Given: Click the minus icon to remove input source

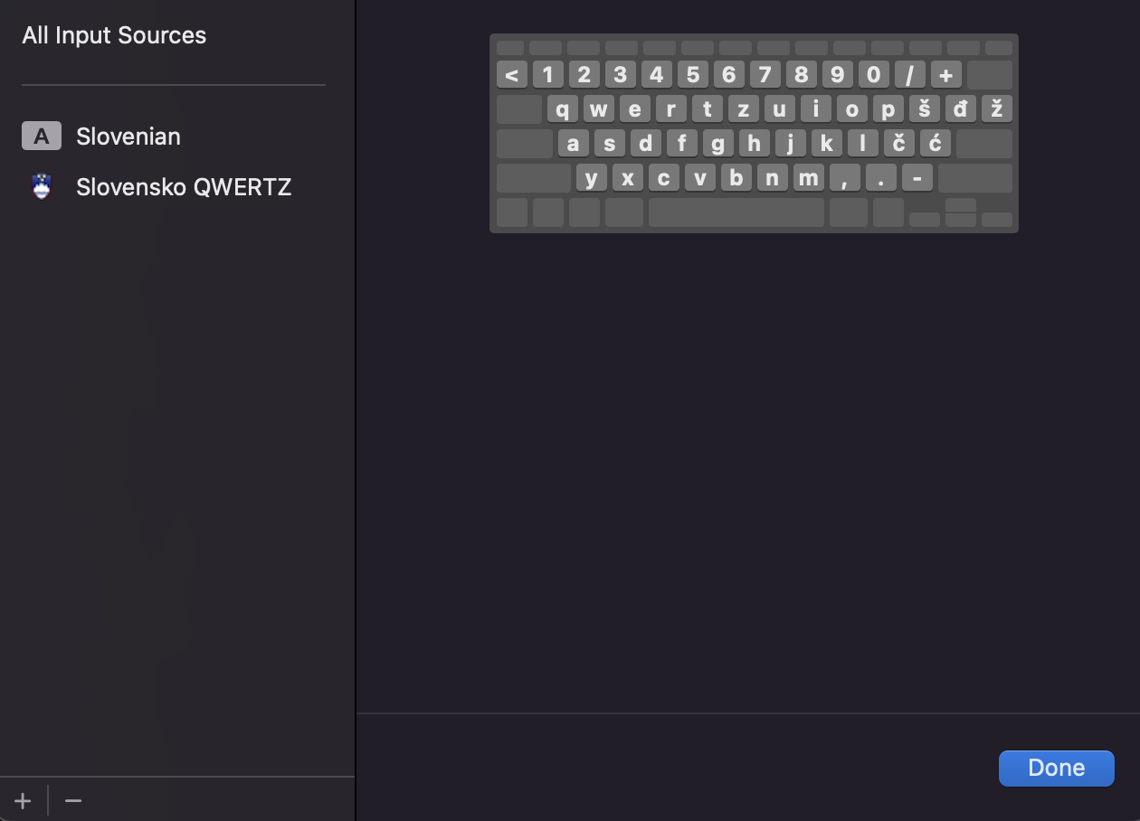Looking at the screenshot, I should click(73, 801).
